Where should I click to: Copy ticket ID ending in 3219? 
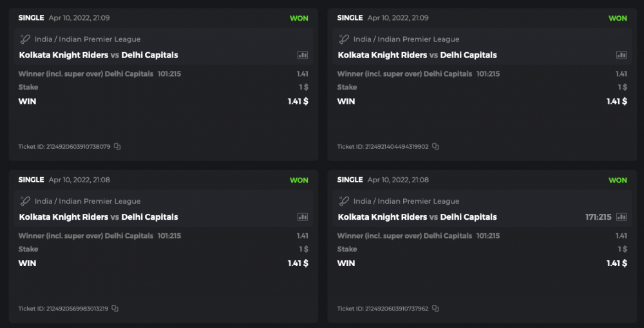click(x=115, y=309)
